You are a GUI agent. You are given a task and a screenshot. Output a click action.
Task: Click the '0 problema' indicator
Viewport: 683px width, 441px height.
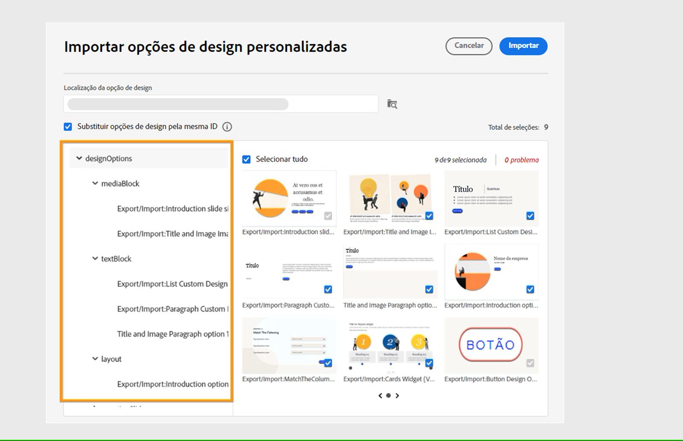click(x=521, y=160)
